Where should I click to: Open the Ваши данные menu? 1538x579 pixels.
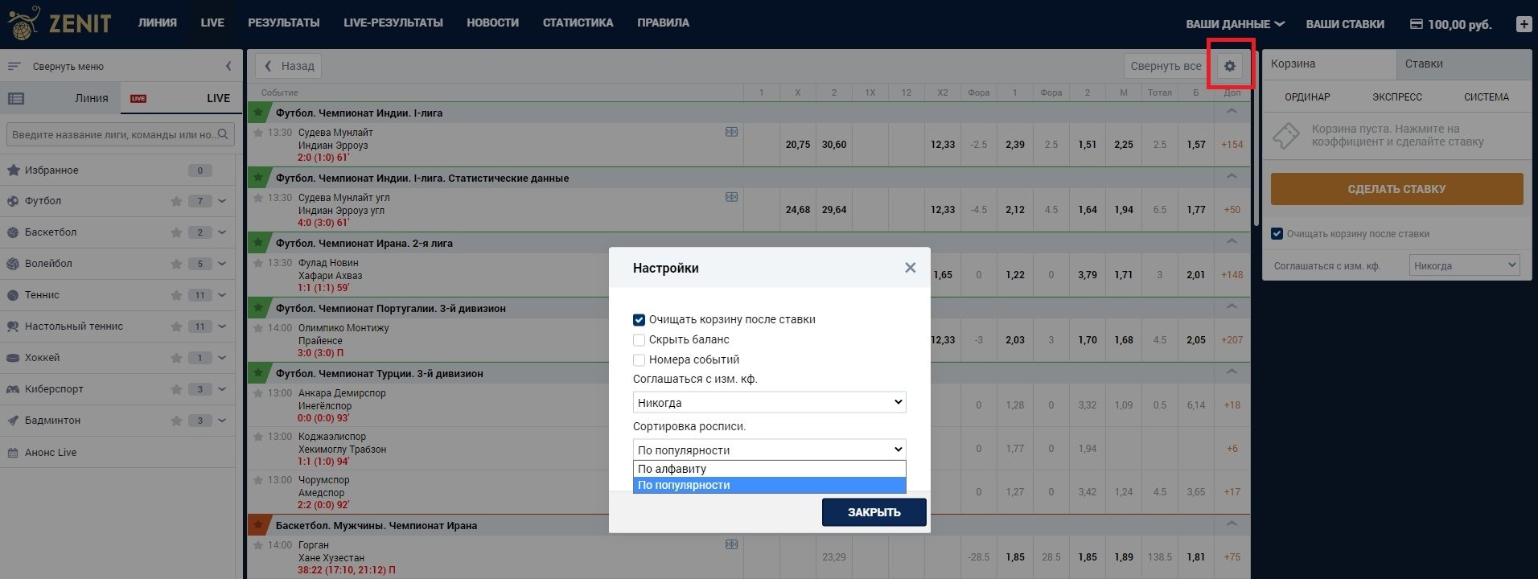point(1234,24)
